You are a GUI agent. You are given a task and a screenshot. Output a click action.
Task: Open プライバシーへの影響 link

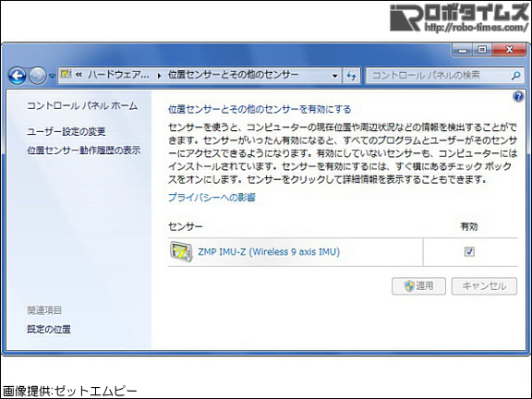212,197
